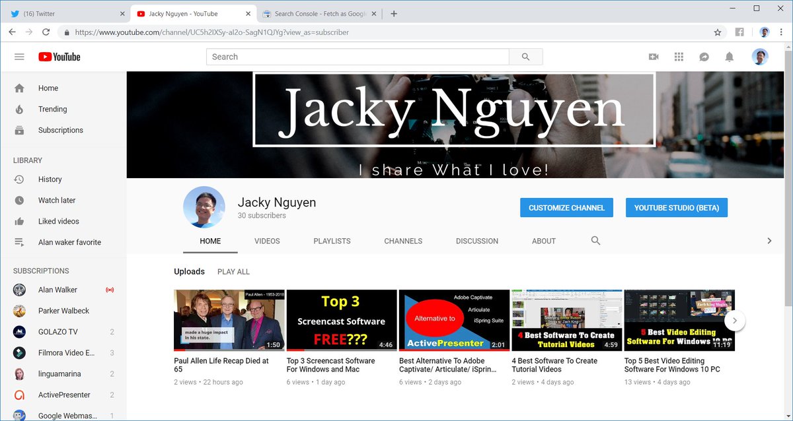The image size is (793, 421).
Task: Open the channel CHANNELS tab
Action: coord(403,241)
